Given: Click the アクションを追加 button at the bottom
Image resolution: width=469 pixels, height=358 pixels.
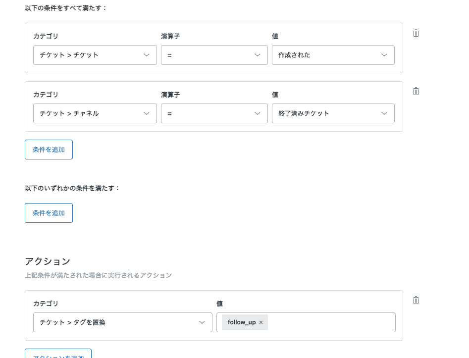Looking at the screenshot, I should click(x=58, y=355).
